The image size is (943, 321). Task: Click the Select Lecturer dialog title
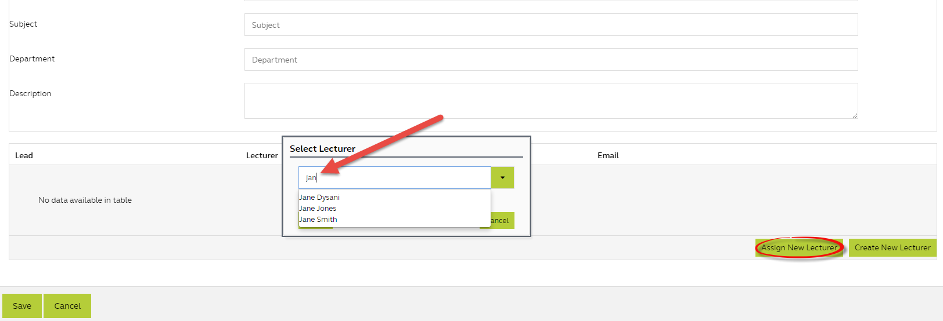(322, 149)
